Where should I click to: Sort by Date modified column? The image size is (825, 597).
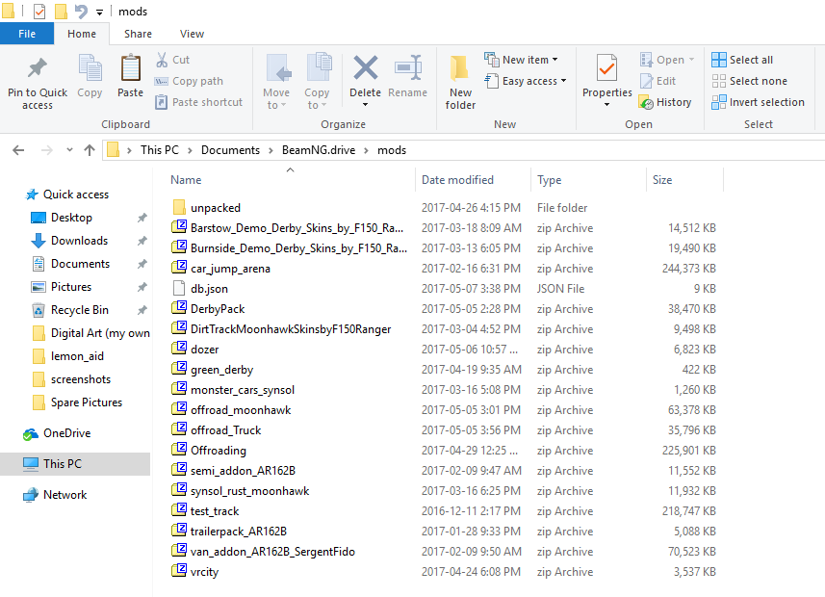457,180
